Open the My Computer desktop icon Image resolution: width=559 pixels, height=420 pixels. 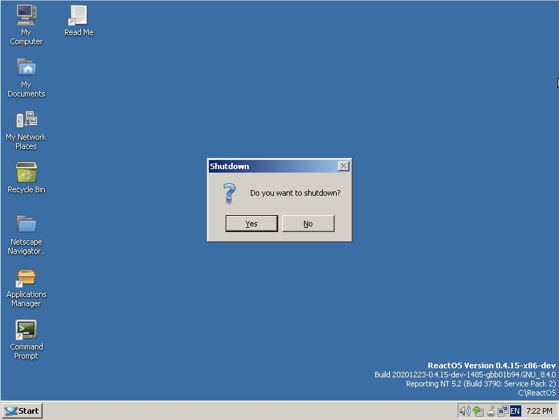tap(26, 15)
